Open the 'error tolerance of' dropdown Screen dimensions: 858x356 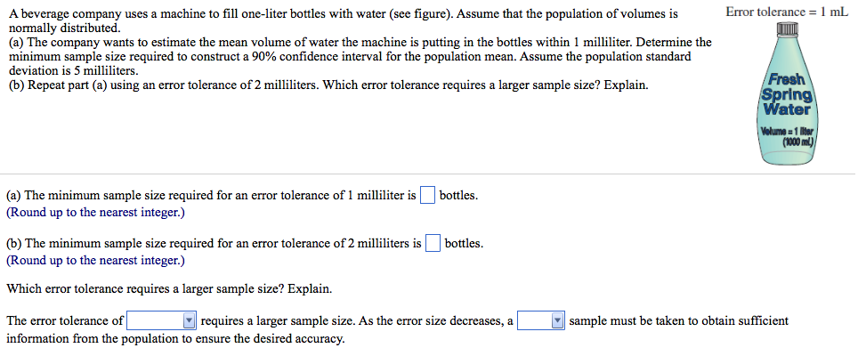click(x=162, y=320)
